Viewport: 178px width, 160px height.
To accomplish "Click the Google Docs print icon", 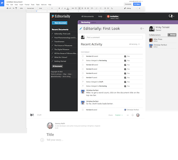I will pyautogui.click(x=8, y=8).
